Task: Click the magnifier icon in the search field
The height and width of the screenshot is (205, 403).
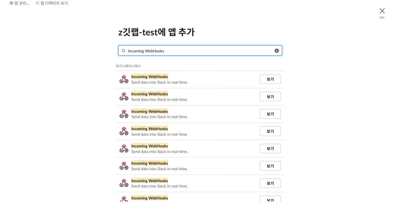Action: point(124,51)
